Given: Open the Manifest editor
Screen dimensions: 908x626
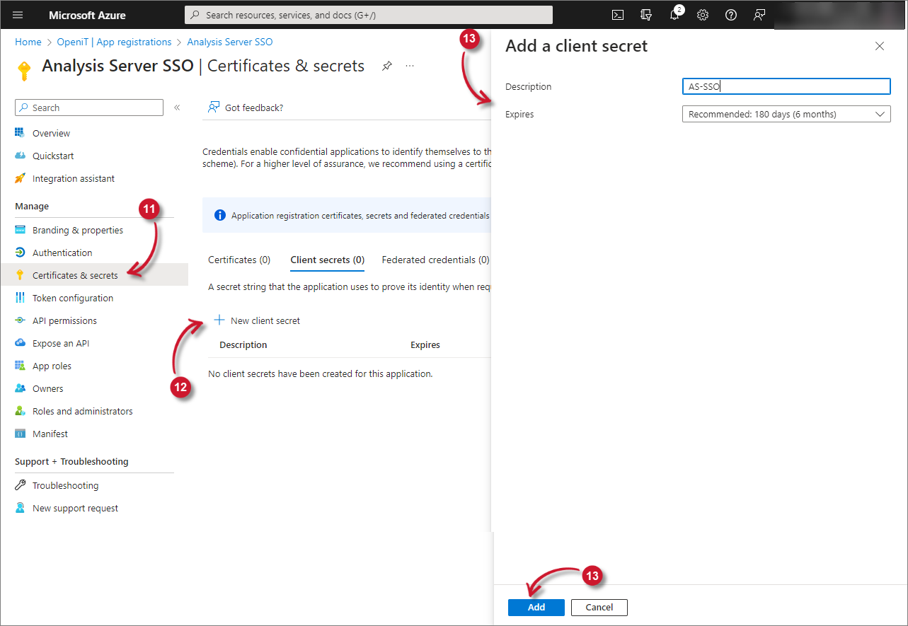Looking at the screenshot, I should pyautogui.click(x=48, y=434).
